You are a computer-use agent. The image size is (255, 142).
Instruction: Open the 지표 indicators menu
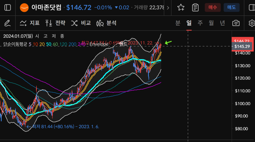click(x=30, y=23)
